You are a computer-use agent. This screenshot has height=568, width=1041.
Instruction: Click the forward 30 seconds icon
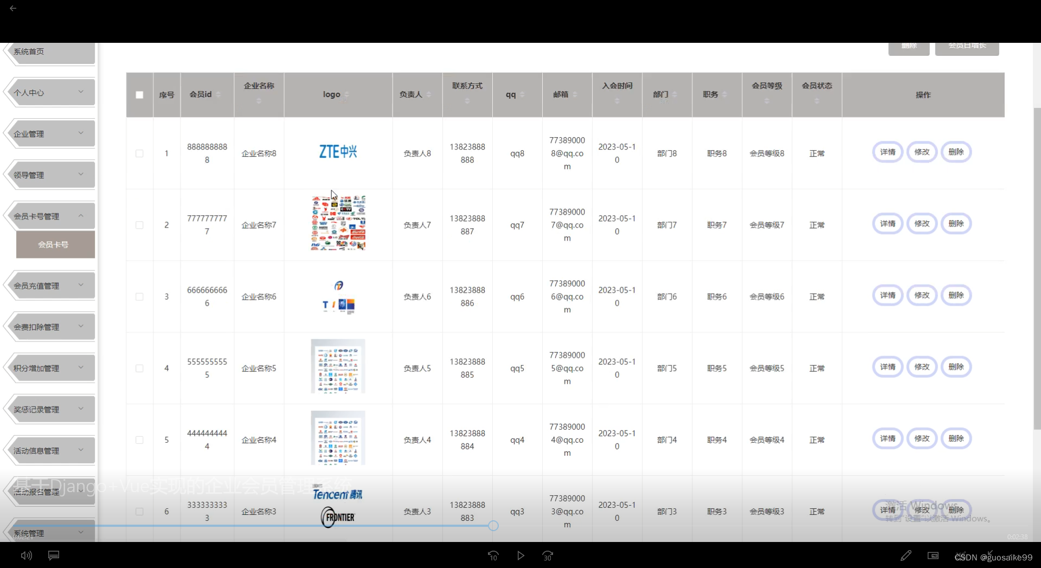(x=548, y=556)
